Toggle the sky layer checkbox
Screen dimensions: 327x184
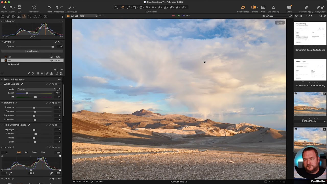(x=6, y=57)
